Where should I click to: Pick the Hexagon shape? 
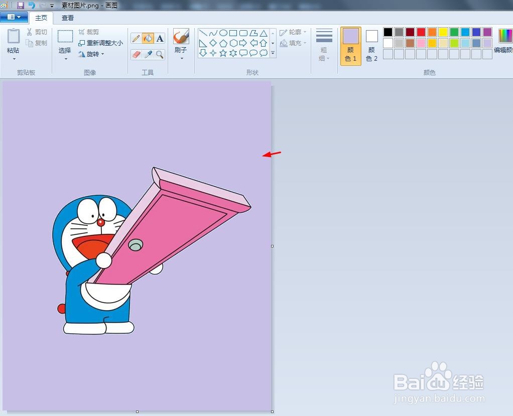pos(233,43)
